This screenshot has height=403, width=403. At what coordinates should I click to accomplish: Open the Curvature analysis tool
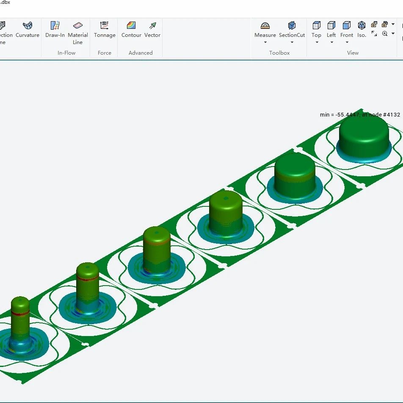tap(28, 30)
